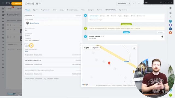175x98 pixels.
Task: Click the red location pin on map
Action: (109, 63)
